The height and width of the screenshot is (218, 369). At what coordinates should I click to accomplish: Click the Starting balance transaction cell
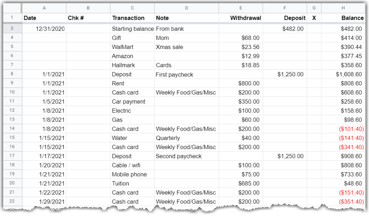click(x=132, y=29)
